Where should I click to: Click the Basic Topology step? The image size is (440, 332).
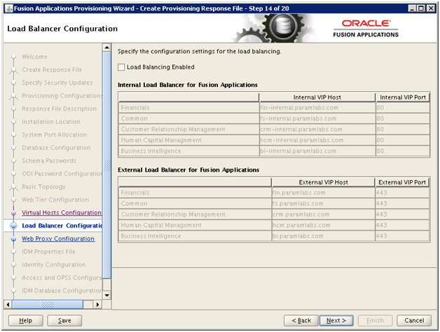(43, 186)
